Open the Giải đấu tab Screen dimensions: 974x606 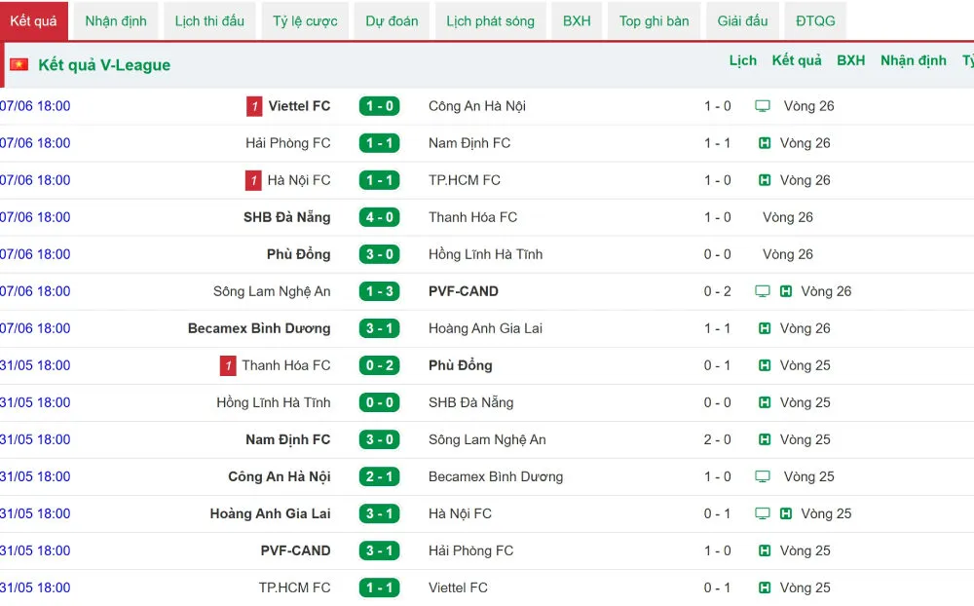(743, 21)
